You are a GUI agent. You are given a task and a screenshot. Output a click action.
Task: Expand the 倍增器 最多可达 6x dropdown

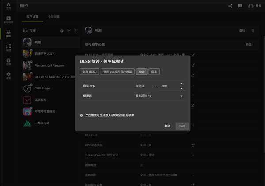(x=159, y=96)
